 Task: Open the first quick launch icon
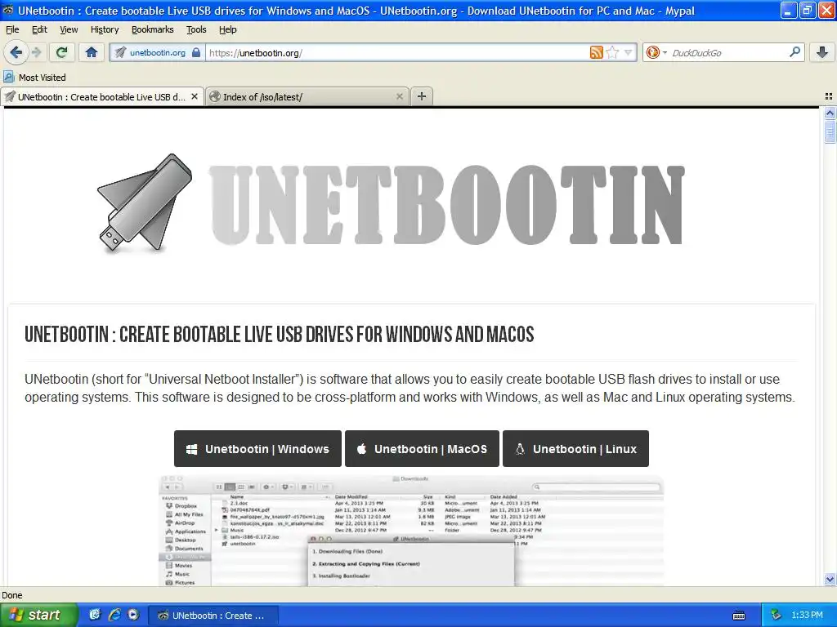95,615
